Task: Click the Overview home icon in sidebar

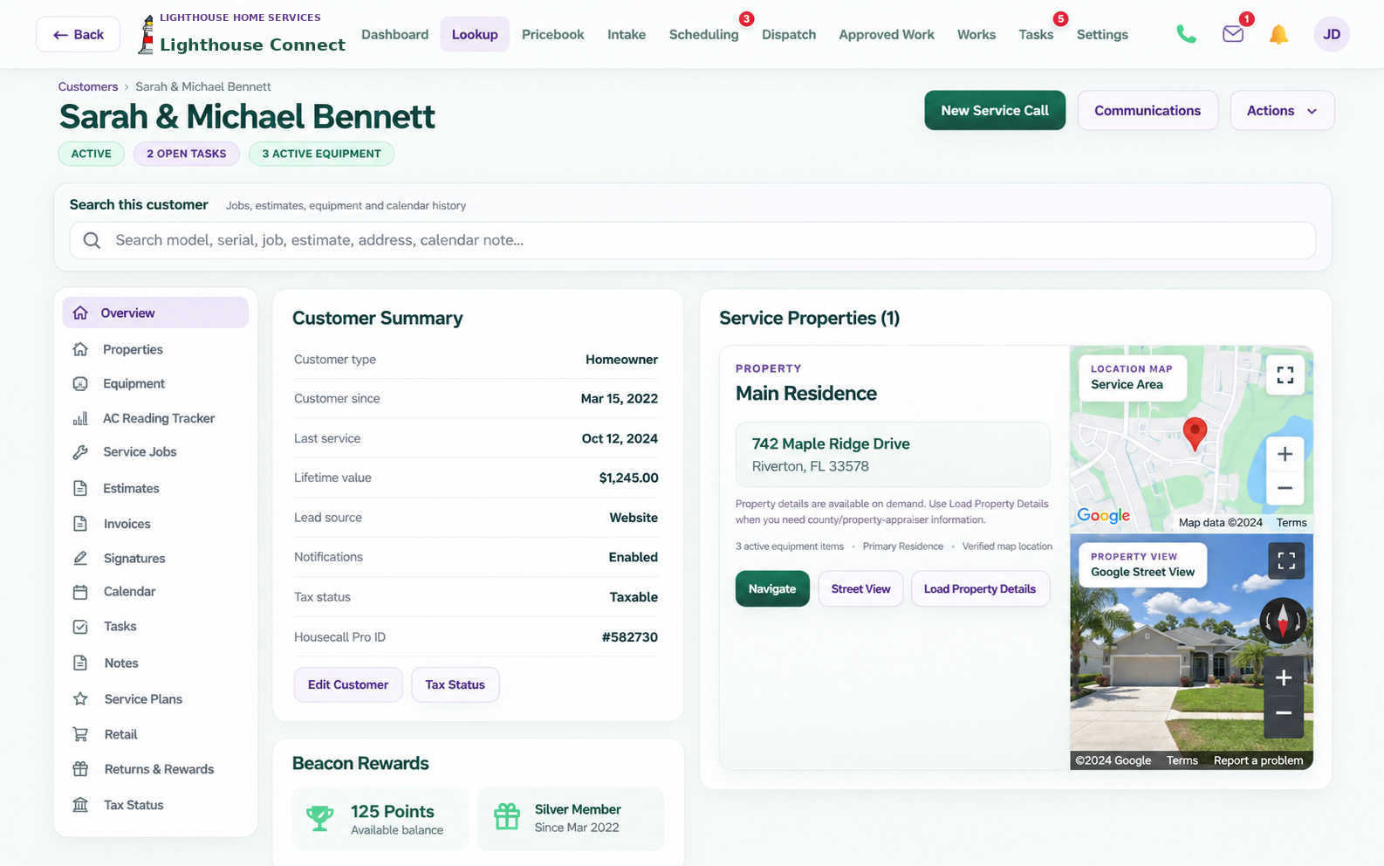Action: click(x=80, y=313)
